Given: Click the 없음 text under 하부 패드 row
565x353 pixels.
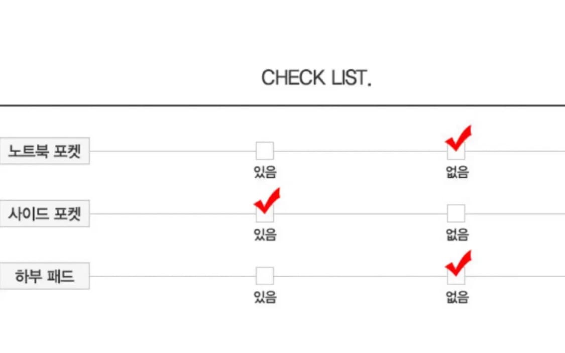Looking at the screenshot, I should [x=457, y=297].
